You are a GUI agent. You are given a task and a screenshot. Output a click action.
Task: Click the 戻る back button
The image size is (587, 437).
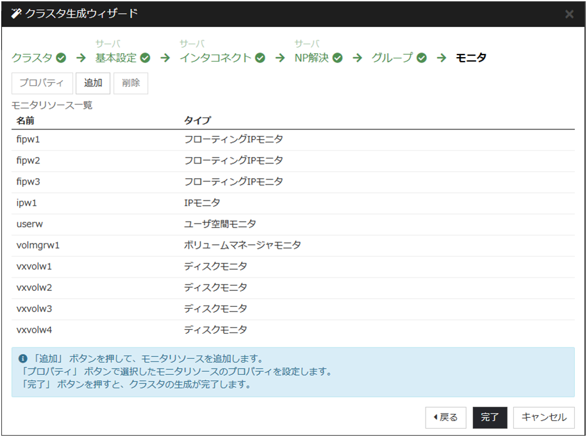[x=445, y=417]
